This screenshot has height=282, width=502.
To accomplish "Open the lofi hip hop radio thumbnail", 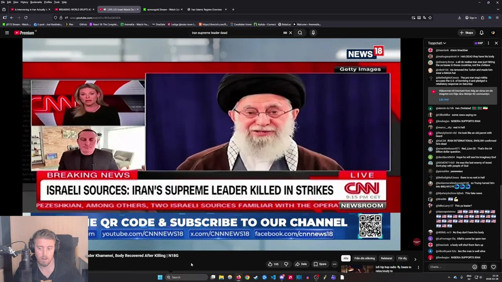I will coord(357,269).
